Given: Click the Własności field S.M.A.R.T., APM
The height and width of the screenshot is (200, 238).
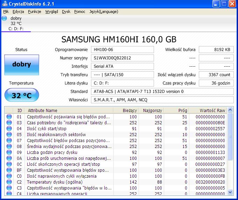Looking at the screenshot, I should [x=162, y=100].
